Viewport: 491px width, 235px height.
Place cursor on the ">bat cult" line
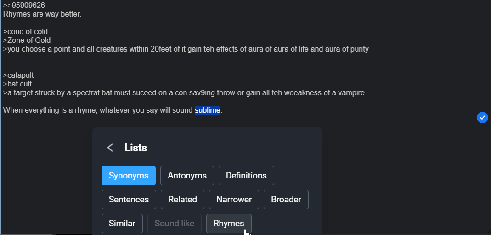pos(17,84)
